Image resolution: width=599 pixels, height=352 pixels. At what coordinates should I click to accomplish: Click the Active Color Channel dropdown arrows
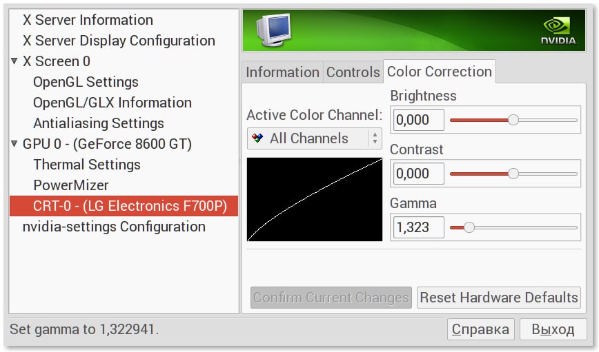point(375,138)
